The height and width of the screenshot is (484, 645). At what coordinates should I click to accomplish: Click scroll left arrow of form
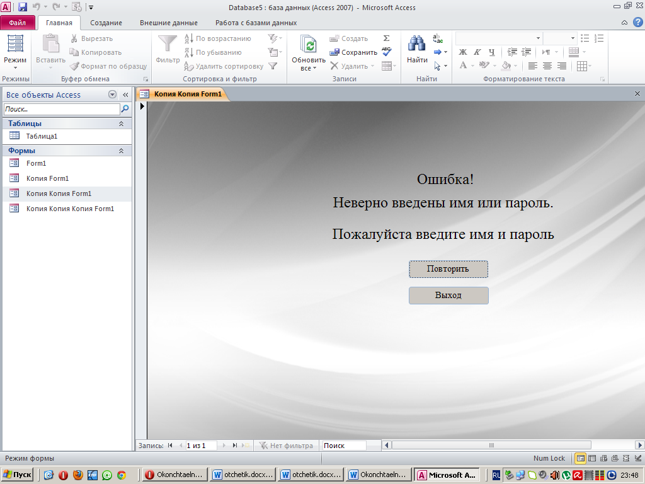pos(386,445)
